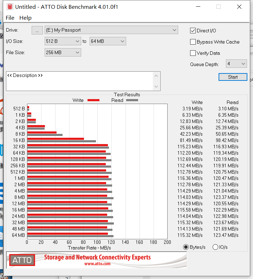Click the gray Read legend swatch
The width and height of the screenshot is (253, 279).
pyautogui.click(x=132, y=100)
